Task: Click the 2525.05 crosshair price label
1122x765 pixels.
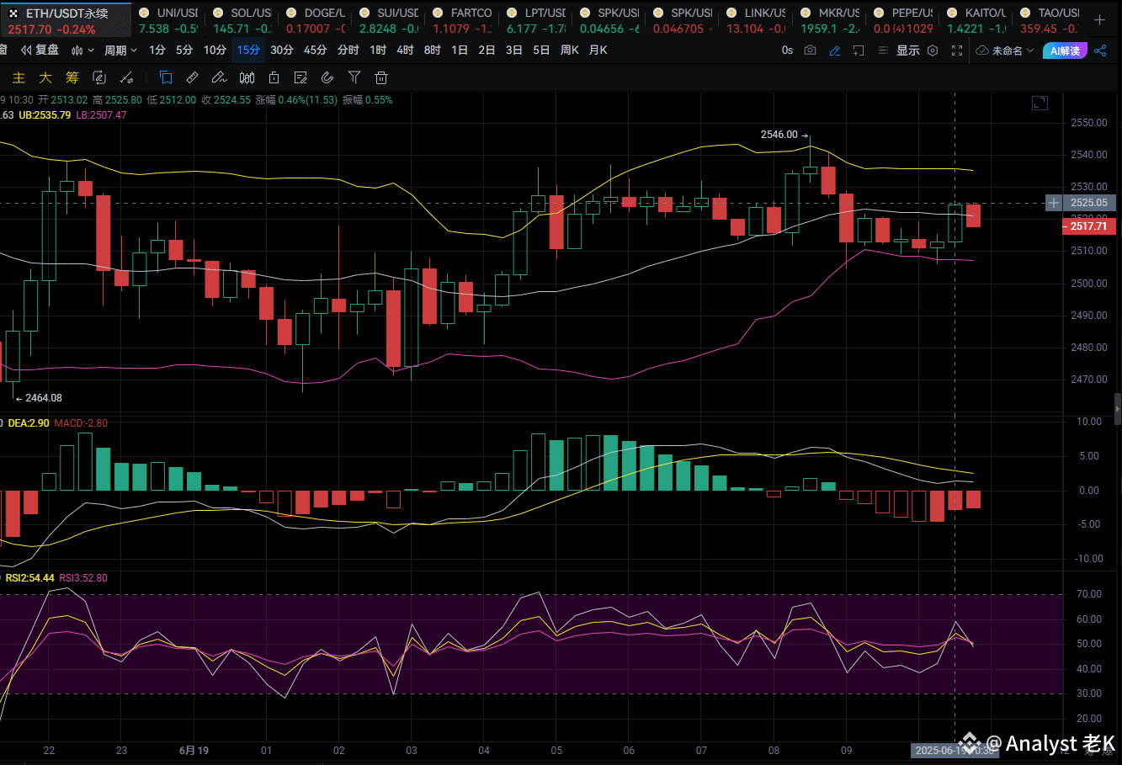Action: (1088, 203)
